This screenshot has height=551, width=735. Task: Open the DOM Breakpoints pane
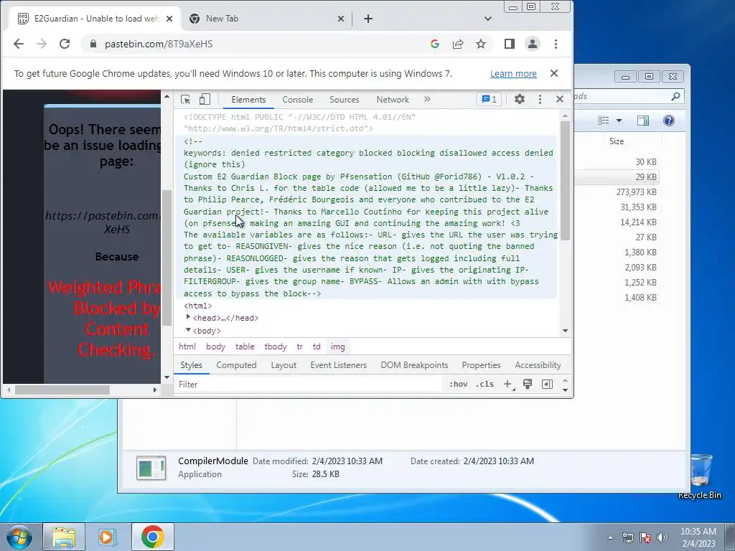click(x=414, y=365)
